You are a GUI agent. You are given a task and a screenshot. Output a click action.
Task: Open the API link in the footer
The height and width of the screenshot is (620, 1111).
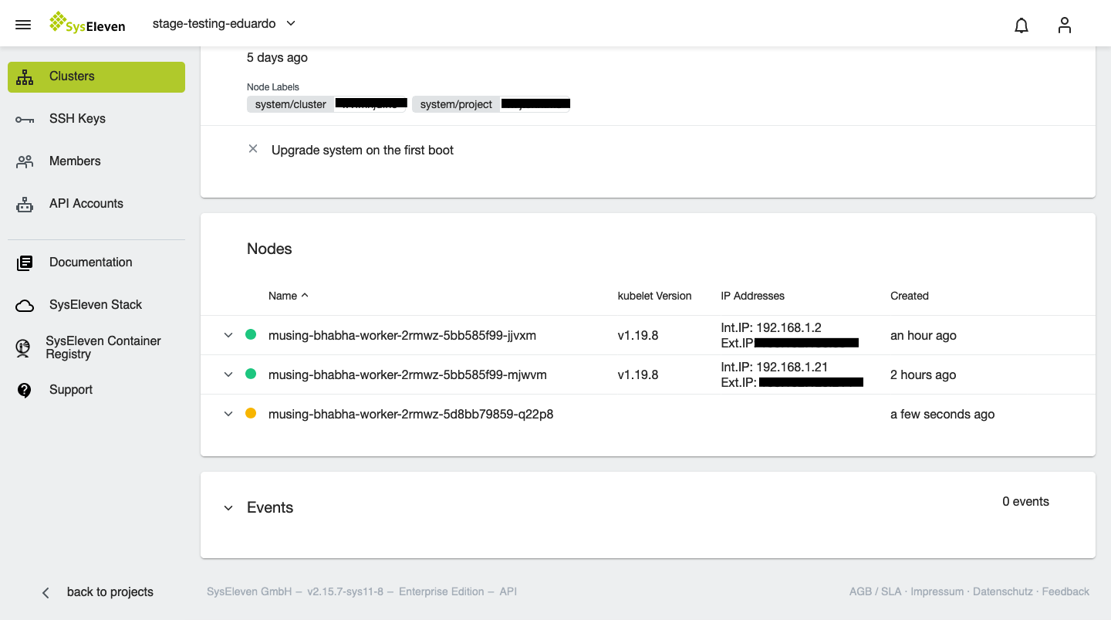point(508,591)
